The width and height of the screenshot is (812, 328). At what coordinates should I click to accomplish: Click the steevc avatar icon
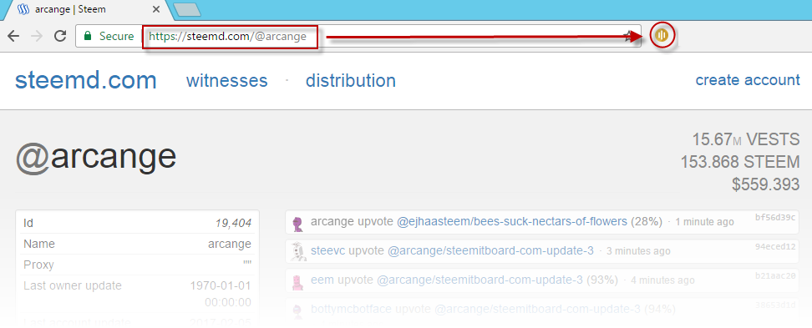tap(297, 251)
